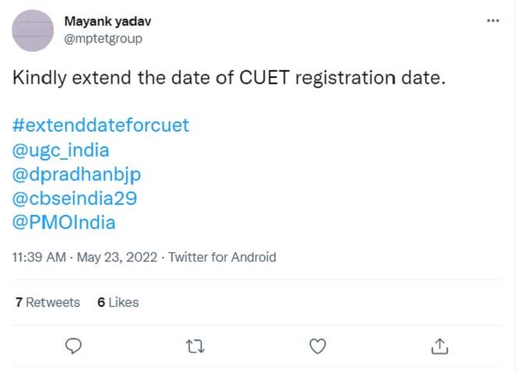Click the reply speech bubble icon
The height and width of the screenshot is (373, 525).
point(74,344)
